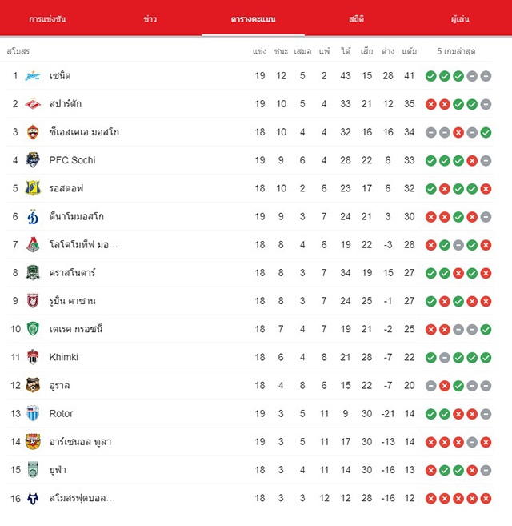Open the สถิติ tab

[x=356, y=19]
